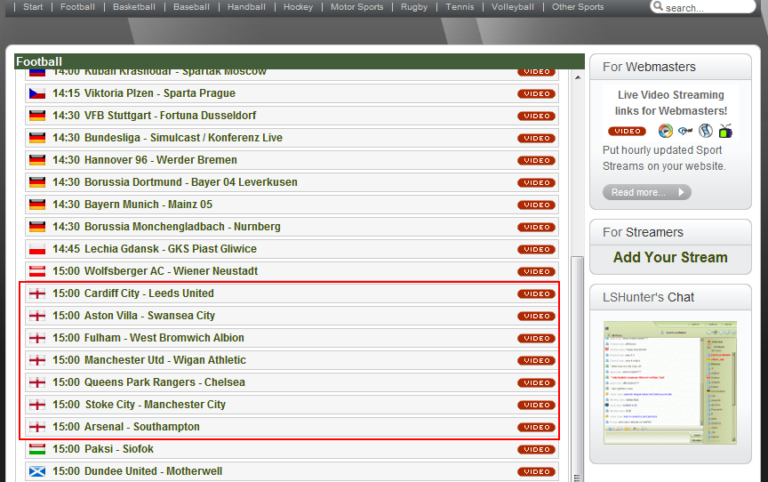Click the search magnifier icon
This screenshot has width=768, height=482.
(658, 6)
